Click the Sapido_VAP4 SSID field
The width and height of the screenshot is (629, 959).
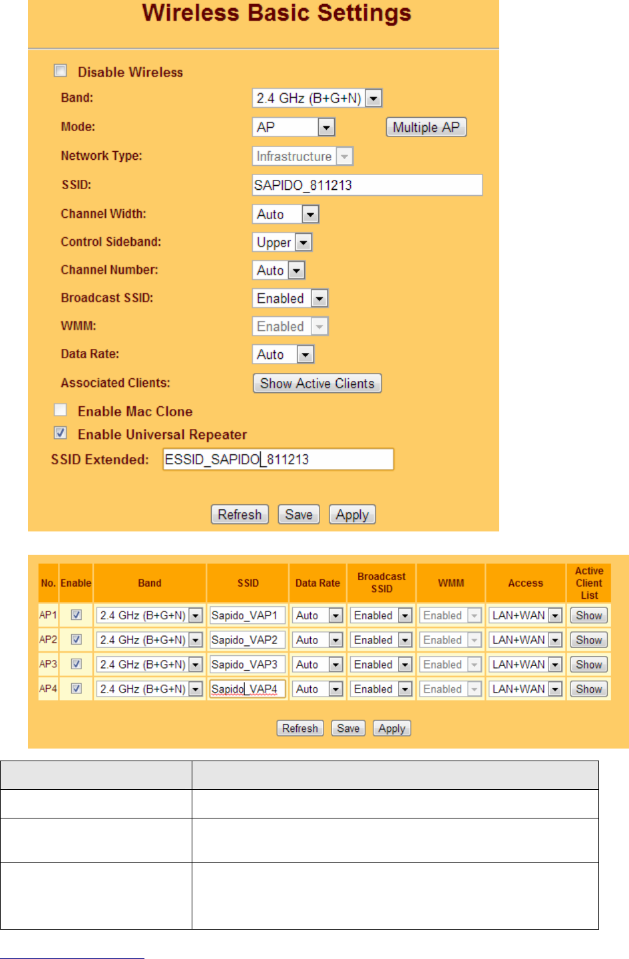[x=248, y=689]
